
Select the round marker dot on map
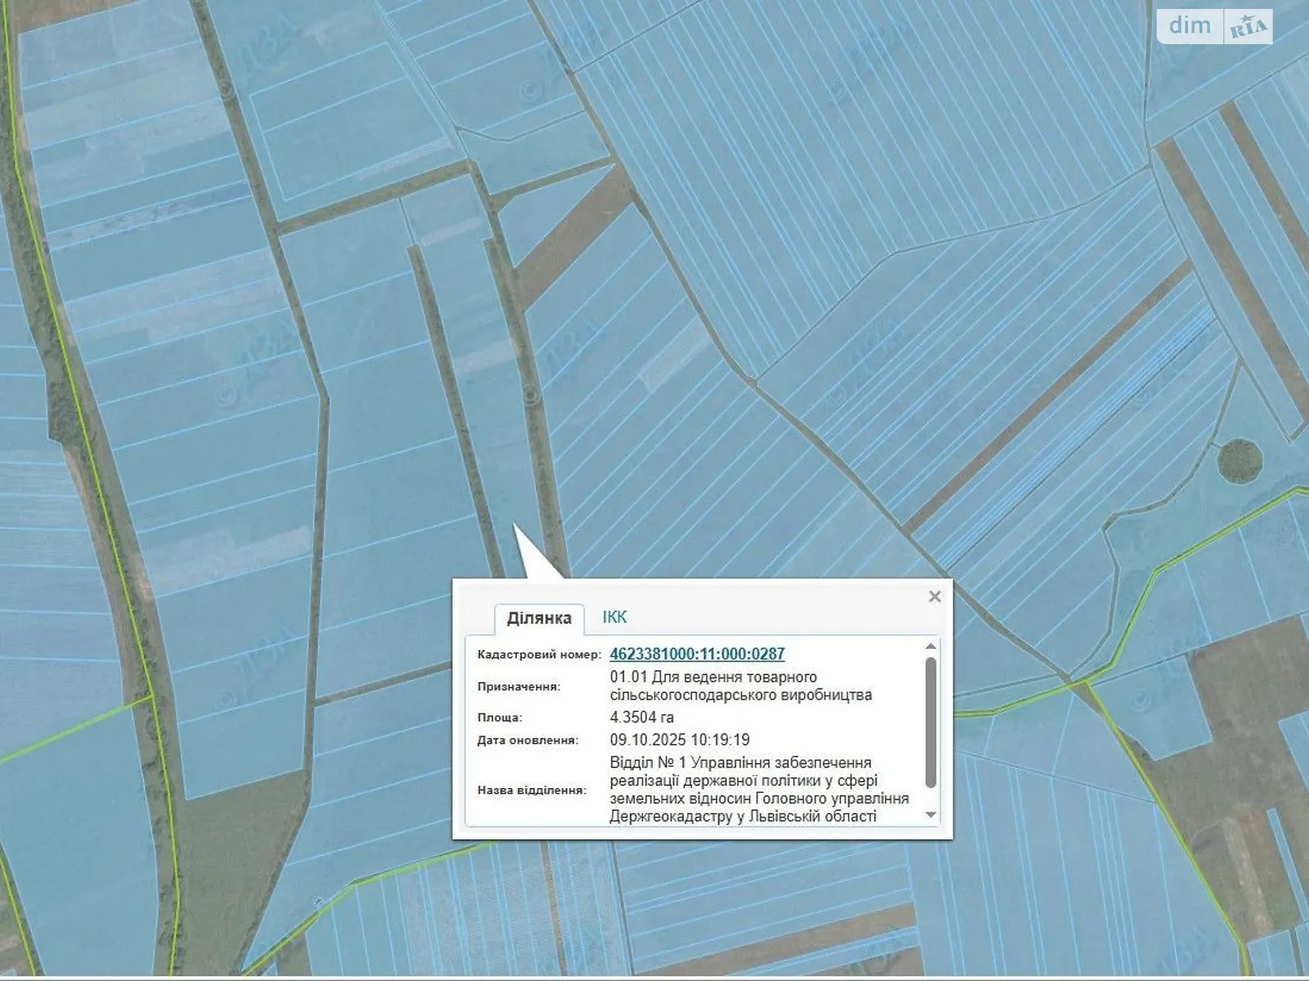[x=531, y=396]
